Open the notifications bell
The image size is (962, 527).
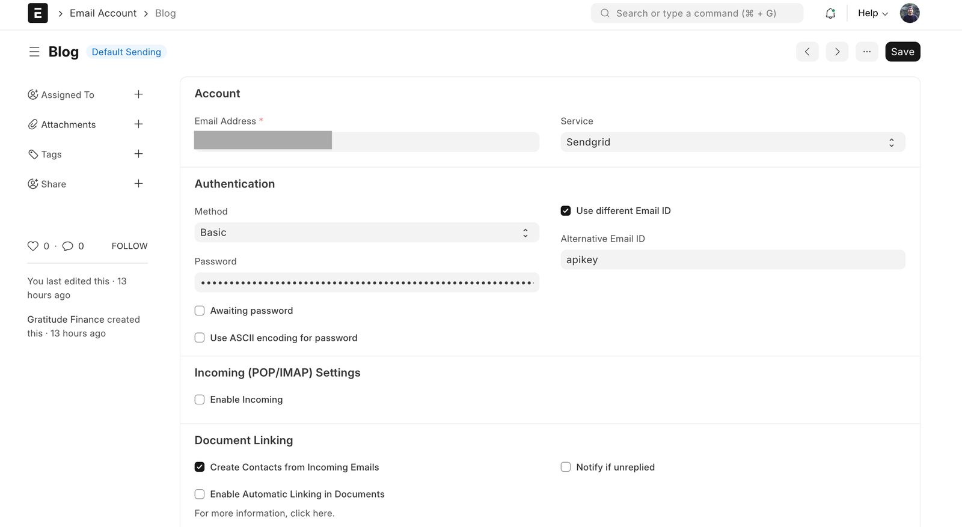click(x=830, y=13)
